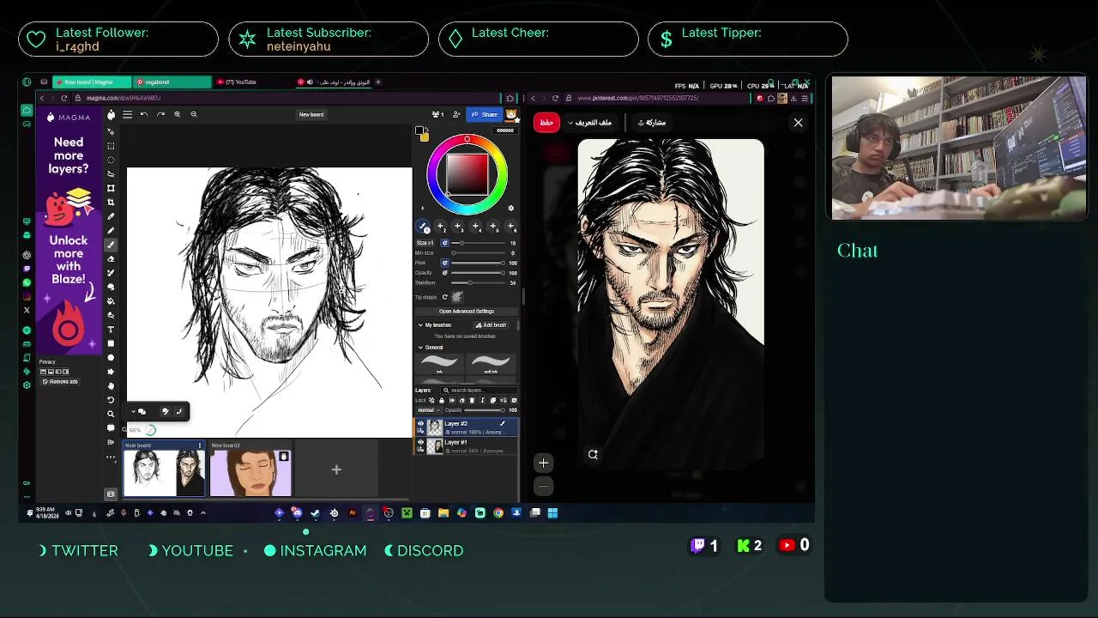This screenshot has width=1098, height=618.
Task: Open the layer blend mode dropdown normal
Action: [429, 410]
